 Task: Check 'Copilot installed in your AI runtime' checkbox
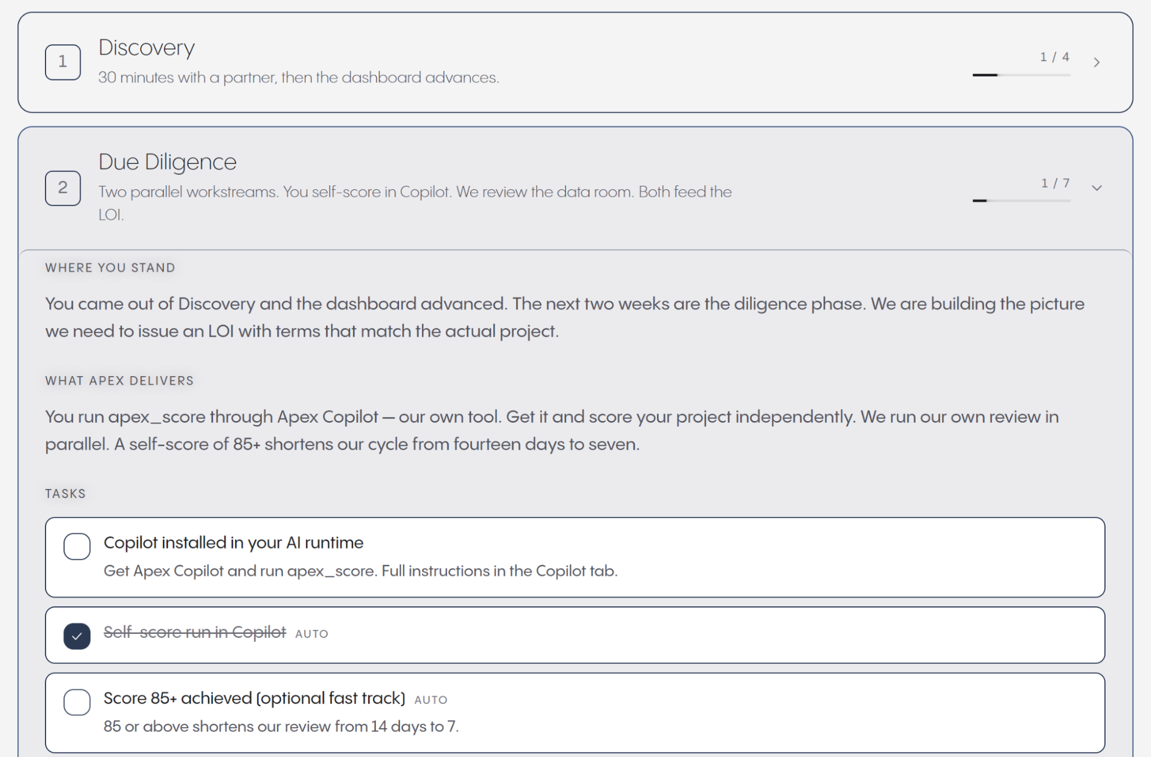(x=77, y=546)
